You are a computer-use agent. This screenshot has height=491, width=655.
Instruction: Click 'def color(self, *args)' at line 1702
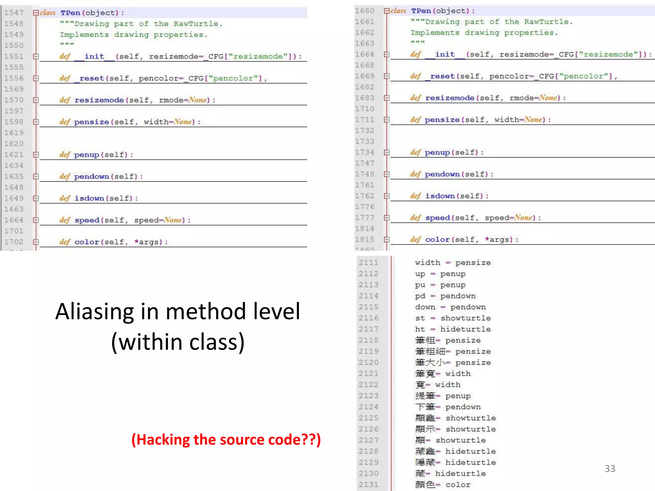click(x=114, y=242)
